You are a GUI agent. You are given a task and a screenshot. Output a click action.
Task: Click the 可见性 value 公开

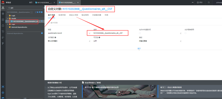tap(95, 41)
